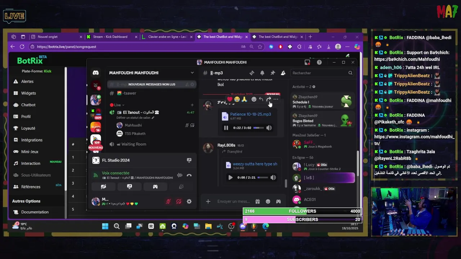
Task: Switch to Clavier arabe en ligne tab
Action: pyautogui.click(x=167, y=37)
